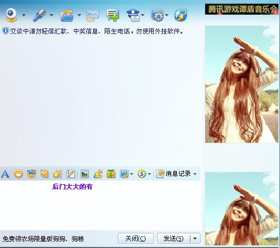Open the send file folder icon
The width and height of the screenshot is (280, 248).
click(67, 15)
